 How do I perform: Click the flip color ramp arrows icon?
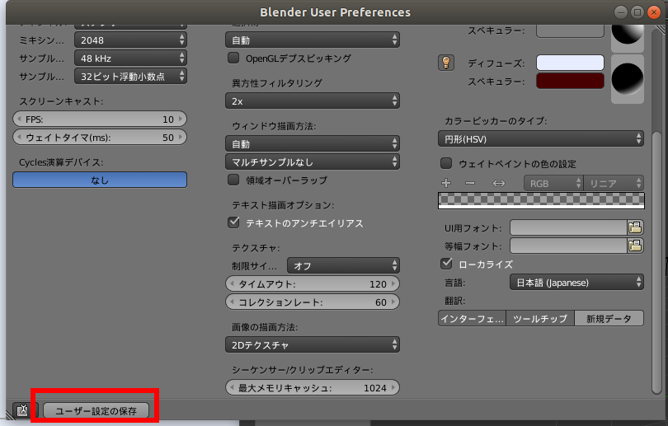tap(498, 184)
